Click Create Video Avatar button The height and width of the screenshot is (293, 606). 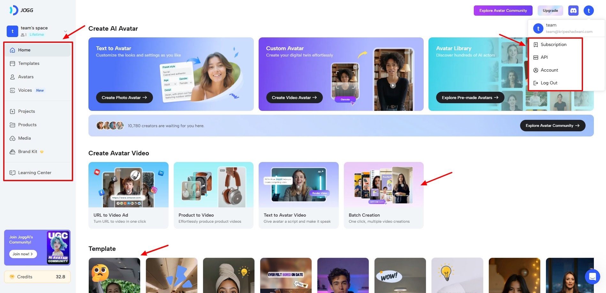point(294,97)
